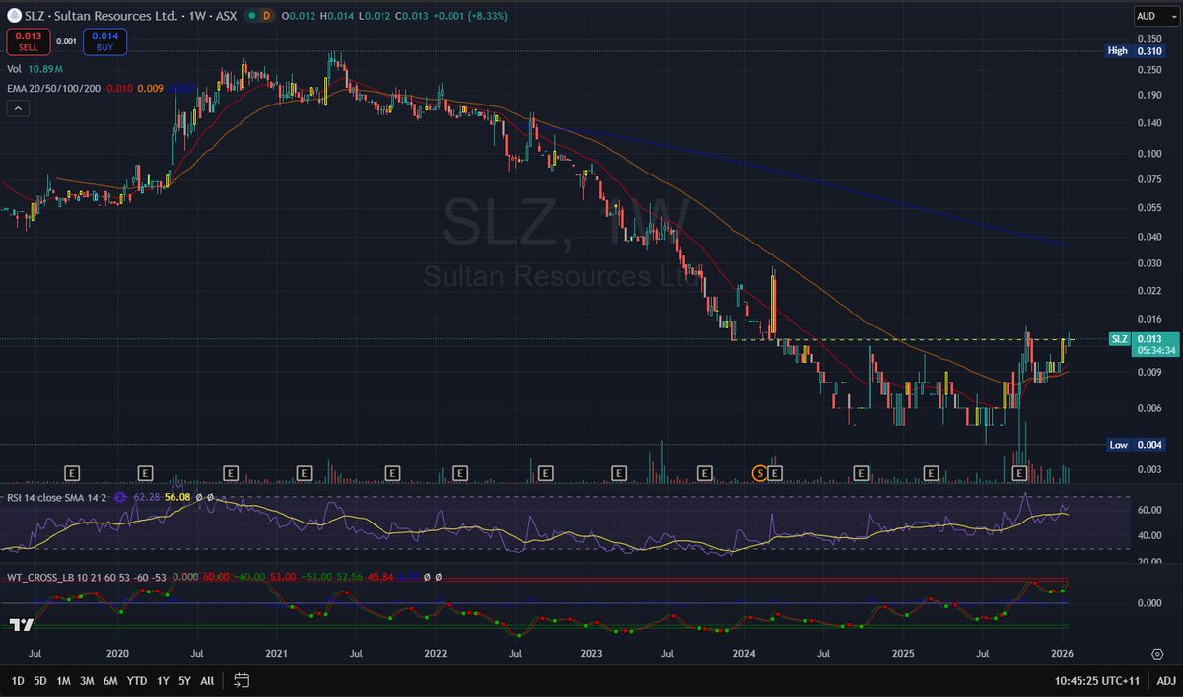1183x697 pixels.
Task: Set the chart range to 5Y
Action: [184, 680]
